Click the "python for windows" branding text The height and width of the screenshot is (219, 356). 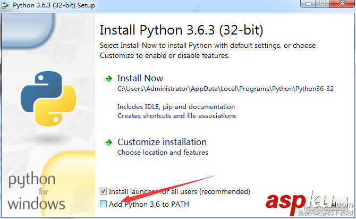pos(37,190)
